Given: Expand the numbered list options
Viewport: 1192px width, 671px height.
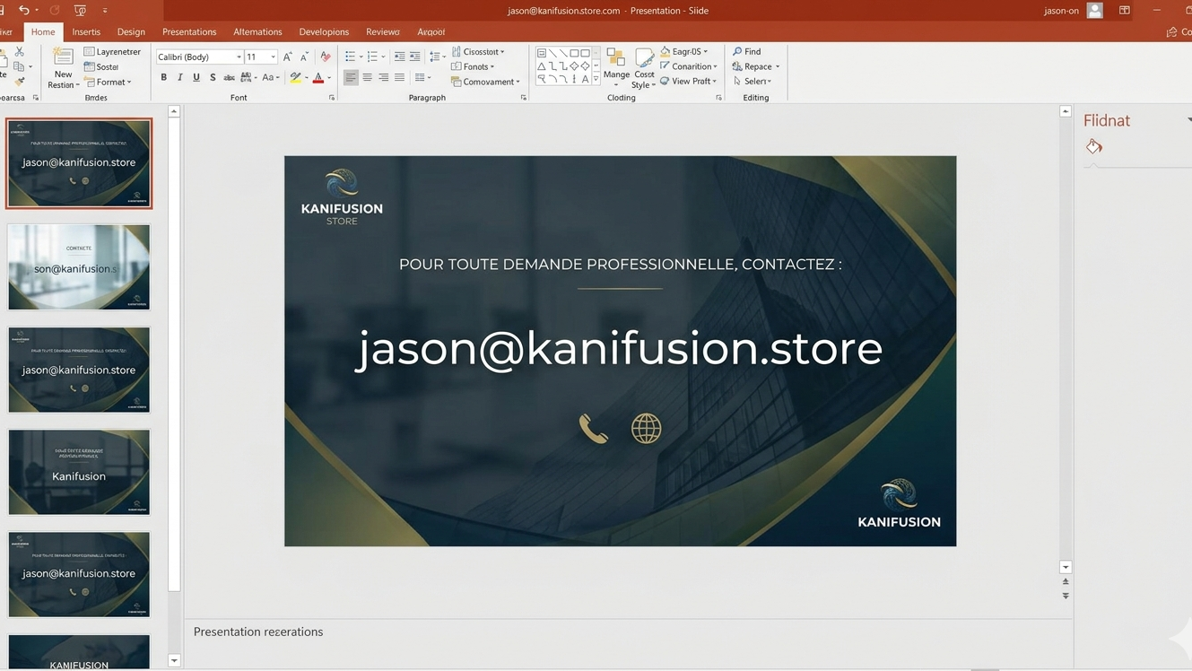Looking at the screenshot, I should tap(383, 57).
